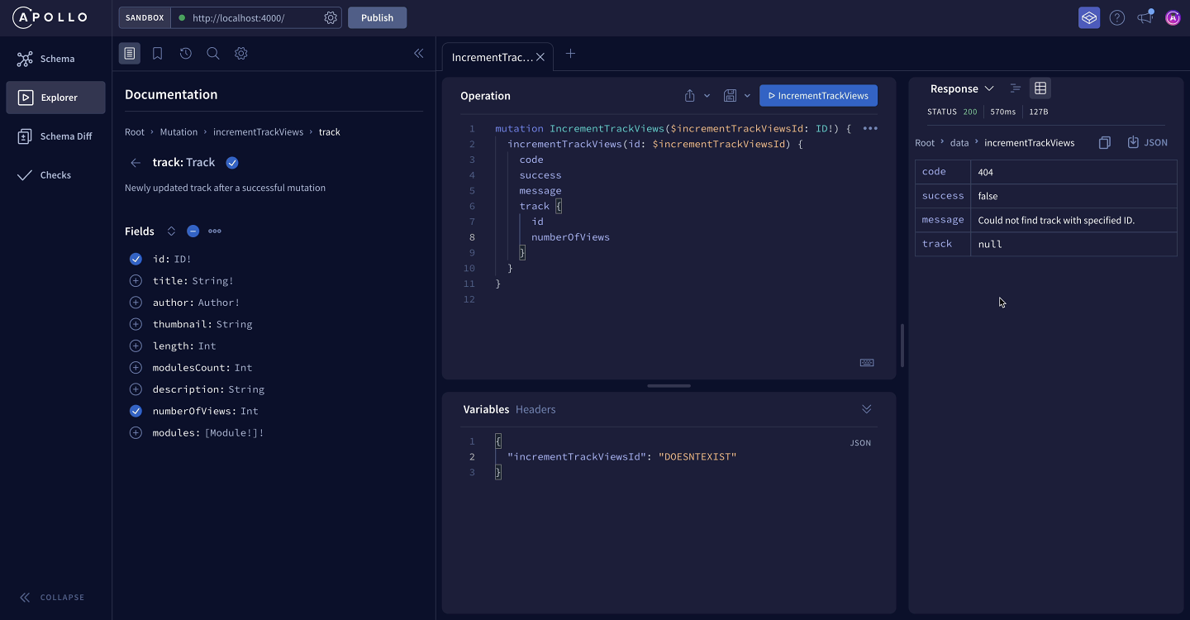This screenshot has height=620, width=1190.
Task: Open keyboard shortcuts icon in editor
Action: pyautogui.click(x=867, y=363)
